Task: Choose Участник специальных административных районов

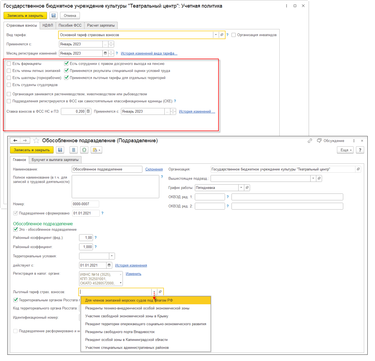Action: [146, 347]
